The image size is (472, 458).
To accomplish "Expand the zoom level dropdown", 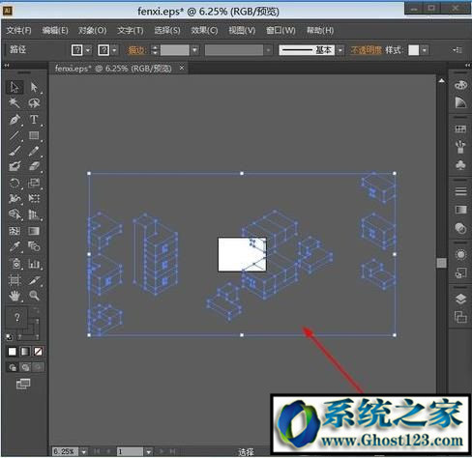I will 83,452.
